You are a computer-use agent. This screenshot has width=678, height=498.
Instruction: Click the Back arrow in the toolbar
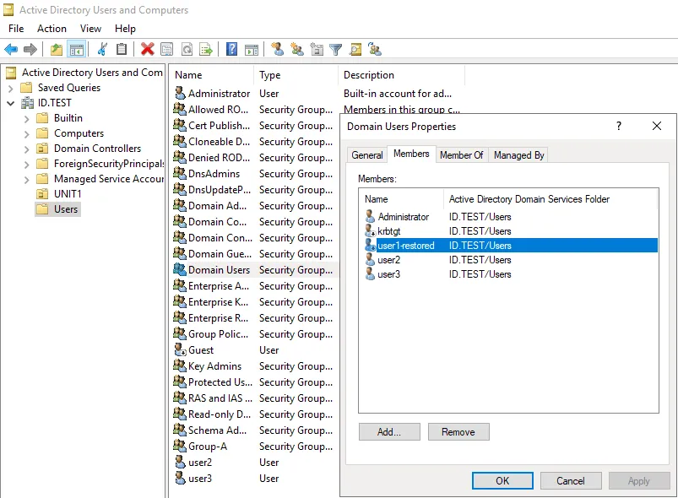[x=11, y=50]
